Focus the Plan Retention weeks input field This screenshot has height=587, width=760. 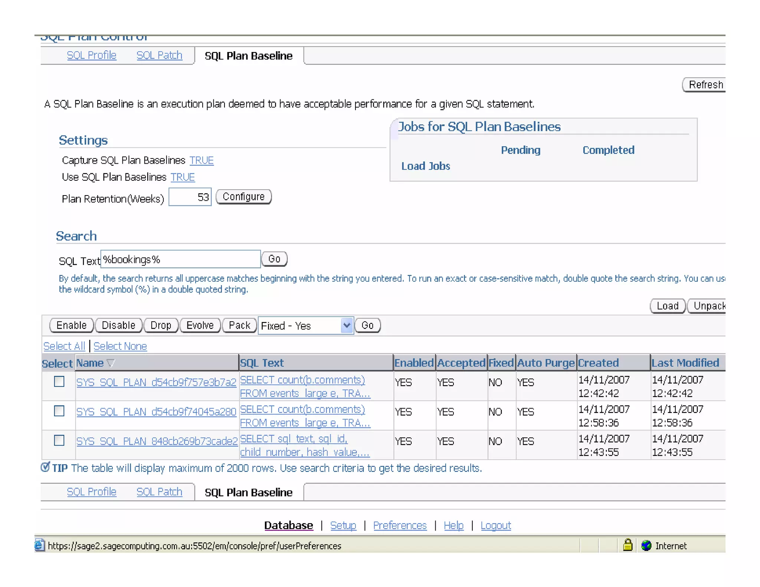click(x=190, y=197)
